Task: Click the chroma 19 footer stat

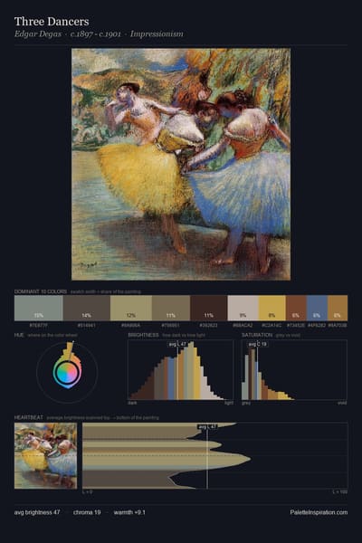Action: (x=87, y=512)
